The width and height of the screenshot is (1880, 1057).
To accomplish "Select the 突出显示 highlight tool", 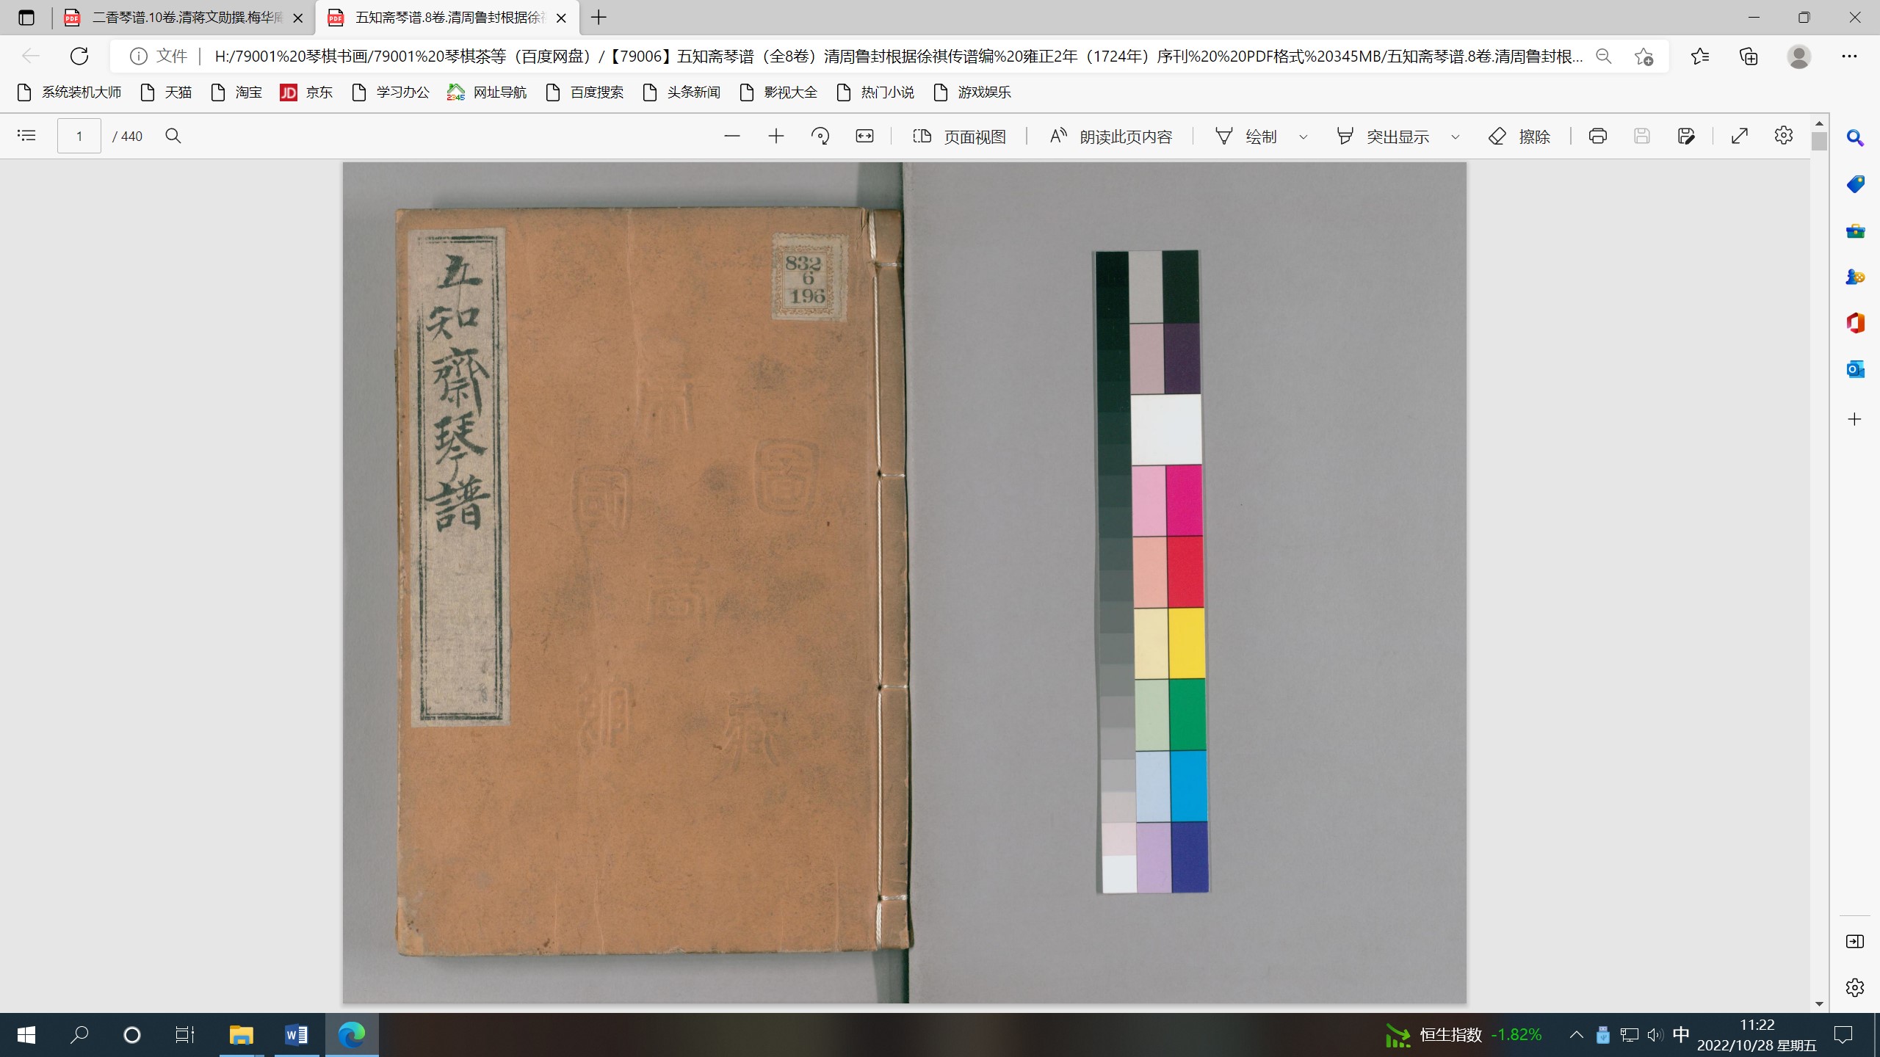I will click(1382, 137).
